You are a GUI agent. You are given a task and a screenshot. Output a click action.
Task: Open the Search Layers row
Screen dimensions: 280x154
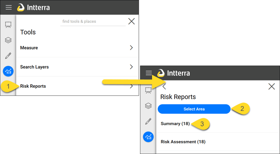(x=77, y=67)
